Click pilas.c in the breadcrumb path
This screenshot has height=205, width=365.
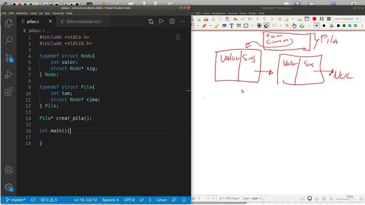(35, 31)
